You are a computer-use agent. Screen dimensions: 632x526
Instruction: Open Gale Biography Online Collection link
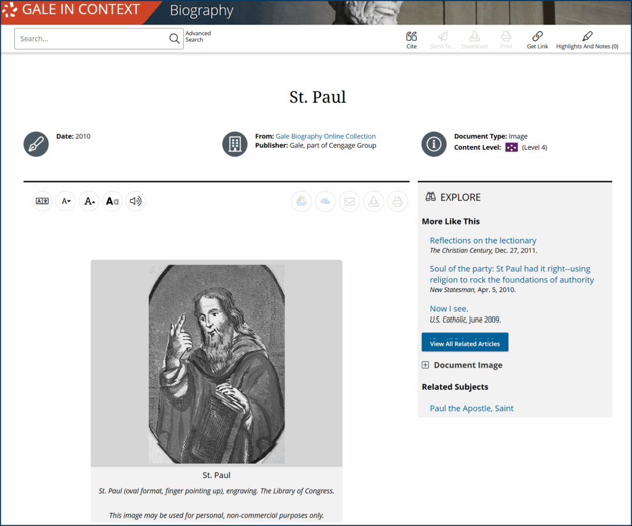click(x=325, y=136)
